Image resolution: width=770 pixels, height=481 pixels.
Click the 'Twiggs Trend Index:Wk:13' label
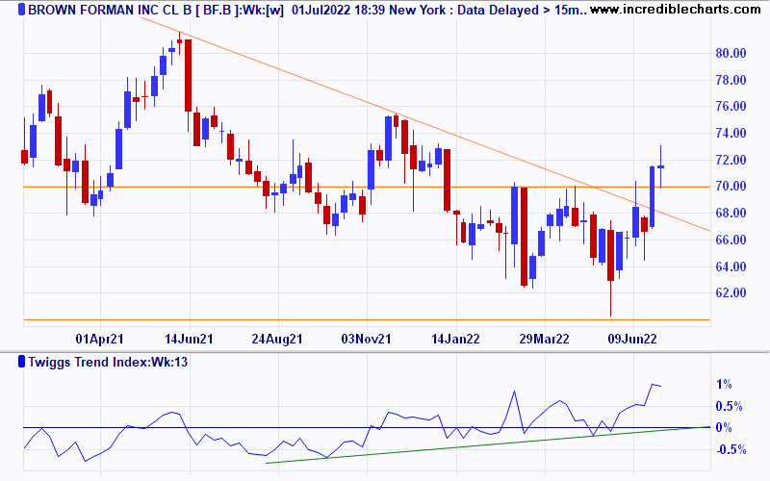coord(108,363)
